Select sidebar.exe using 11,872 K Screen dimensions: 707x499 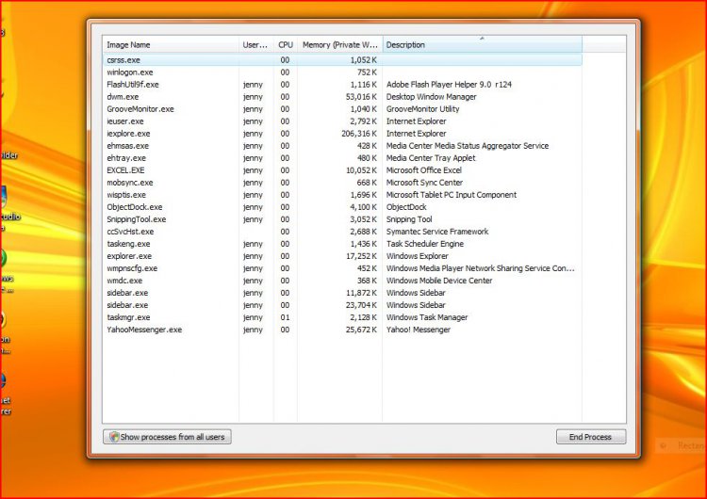(342, 293)
